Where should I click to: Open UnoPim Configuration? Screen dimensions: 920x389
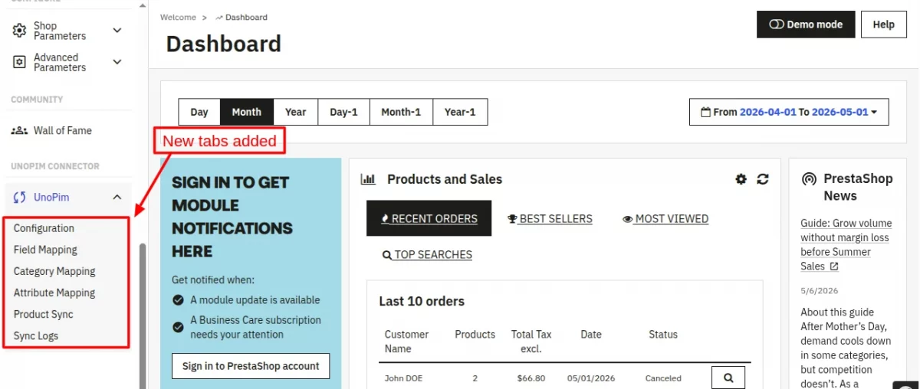tap(44, 228)
